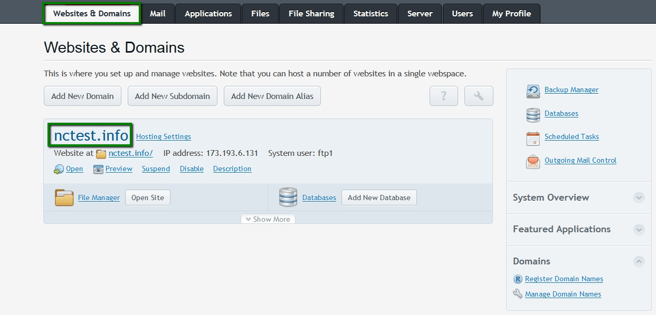Click the wrench icon beside Manage Domain Names
The image size is (656, 315).
click(x=518, y=294)
